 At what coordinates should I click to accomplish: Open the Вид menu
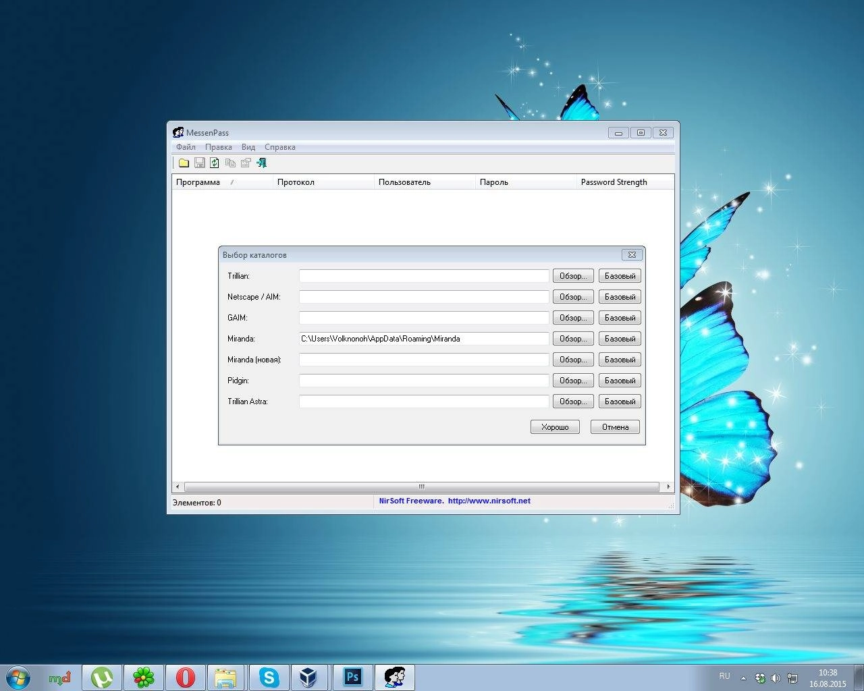[248, 147]
